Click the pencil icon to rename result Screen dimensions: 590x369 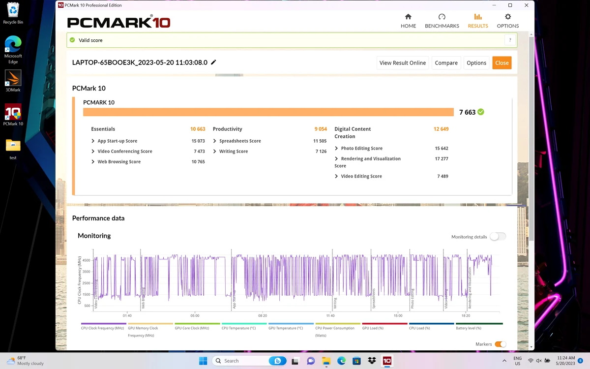pyautogui.click(x=213, y=62)
